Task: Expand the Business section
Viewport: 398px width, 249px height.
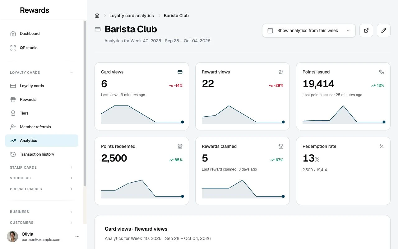Action: (42, 212)
